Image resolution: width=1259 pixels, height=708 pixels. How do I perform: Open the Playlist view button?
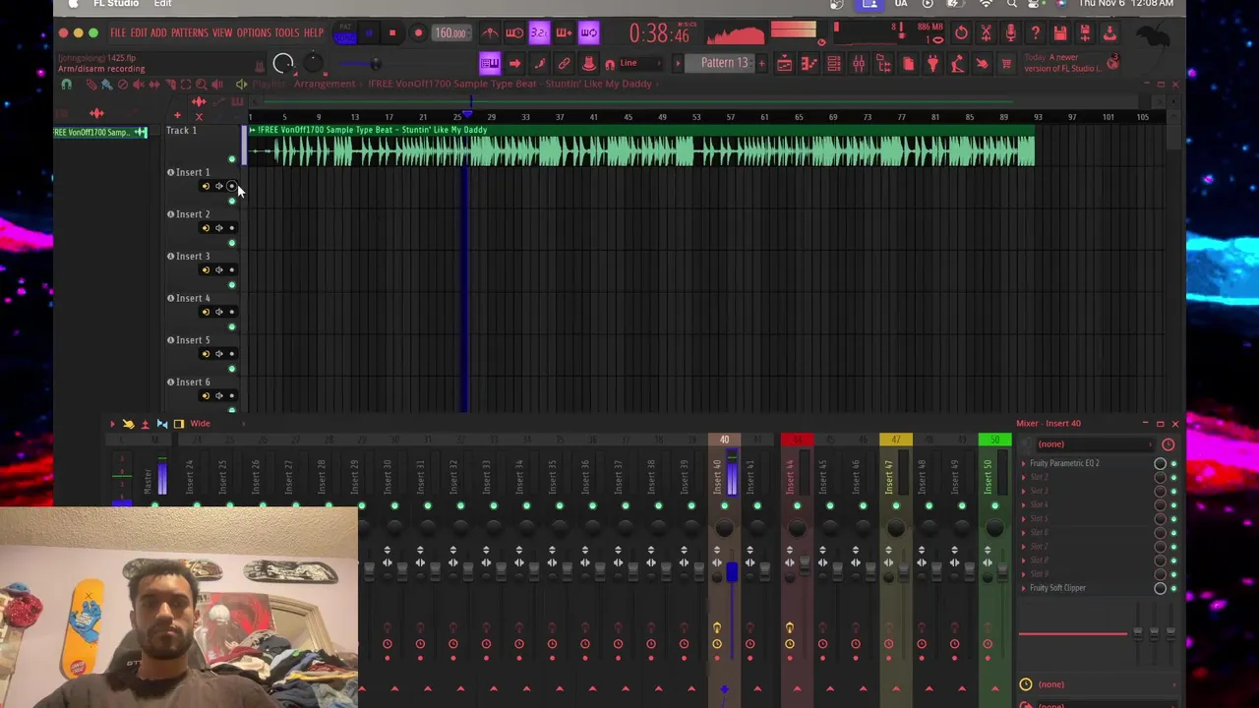tap(784, 64)
